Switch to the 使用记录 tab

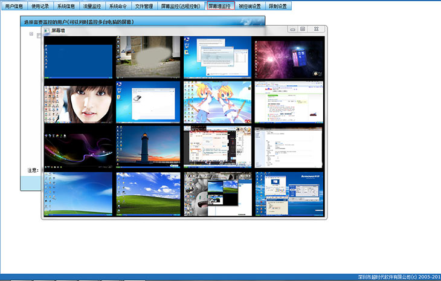pyautogui.click(x=40, y=6)
